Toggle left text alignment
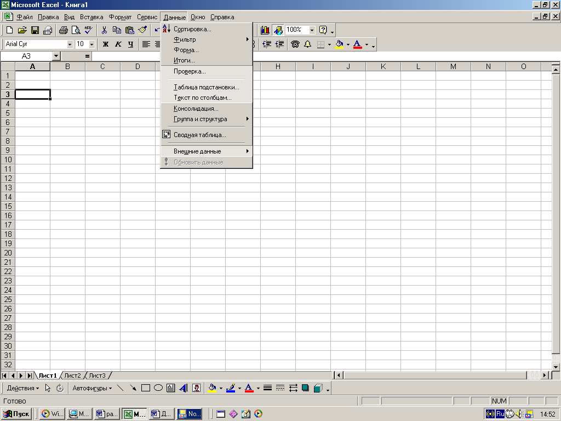Image resolution: width=561 pixels, height=421 pixels. click(x=146, y=44)
